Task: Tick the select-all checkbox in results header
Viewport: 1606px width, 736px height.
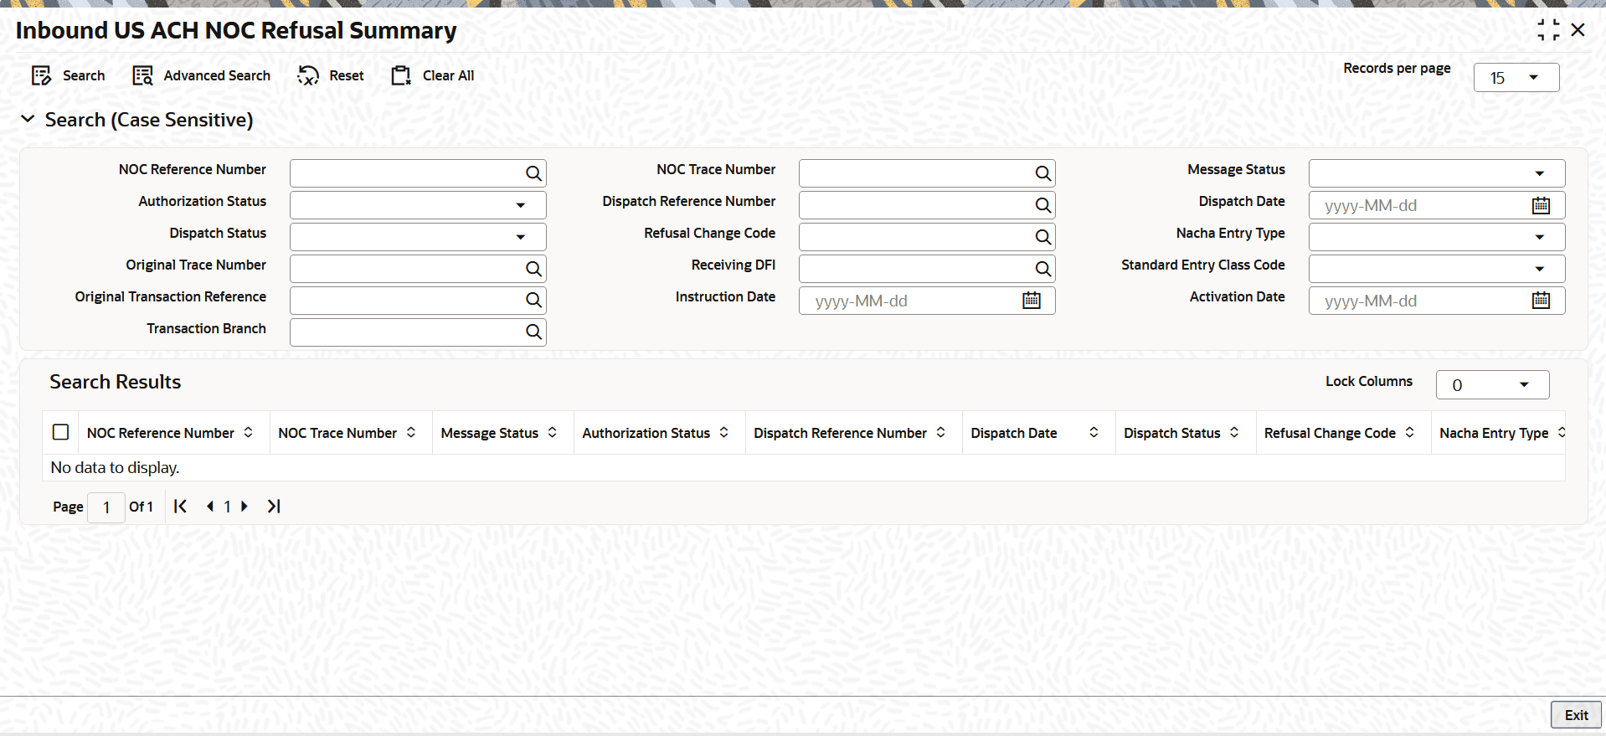Action: coord(60,432)
